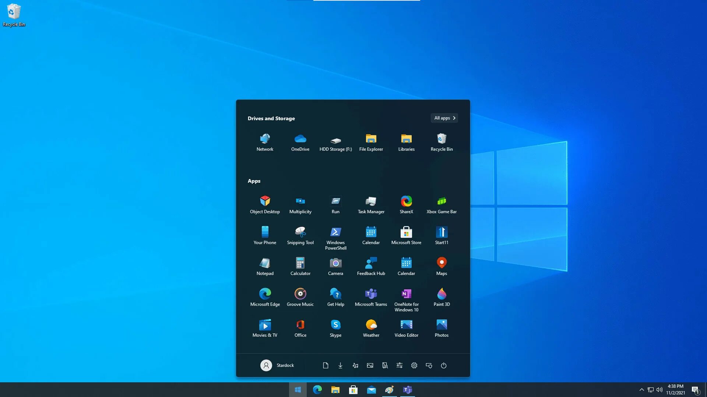
Task: Click All apps button
Action: [x=444, y=118]
